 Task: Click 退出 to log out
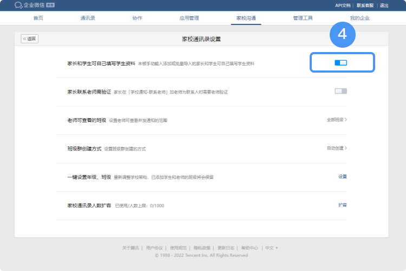[384, 5]
